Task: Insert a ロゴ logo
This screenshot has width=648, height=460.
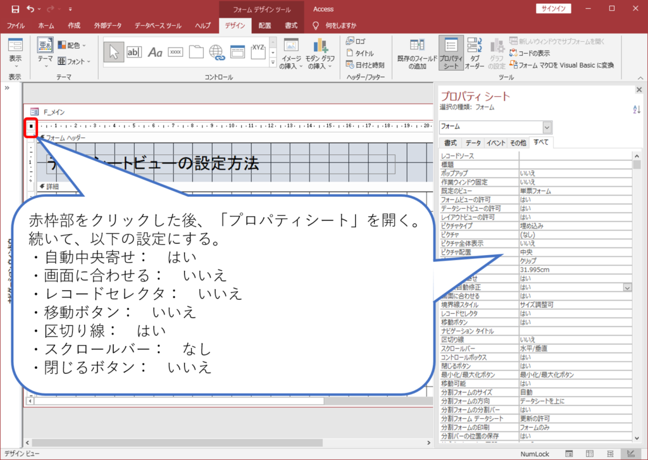Action: click(x=356, y=41)
